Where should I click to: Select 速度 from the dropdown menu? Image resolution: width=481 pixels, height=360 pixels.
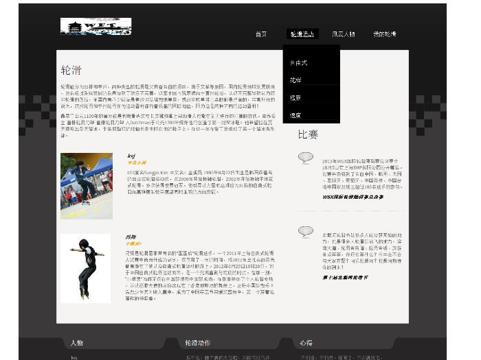point(295,116)
